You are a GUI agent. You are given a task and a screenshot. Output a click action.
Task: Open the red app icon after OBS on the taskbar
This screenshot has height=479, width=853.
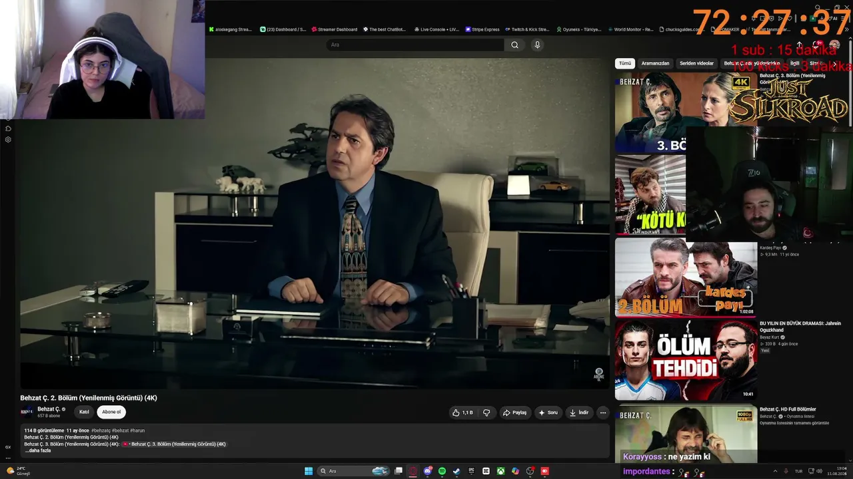(x=544, y=471)
